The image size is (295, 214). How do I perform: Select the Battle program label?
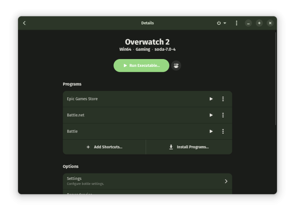72,131
